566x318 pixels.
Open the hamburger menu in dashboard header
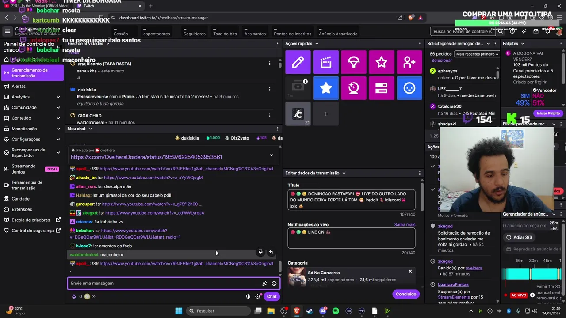tap(8, 31)
